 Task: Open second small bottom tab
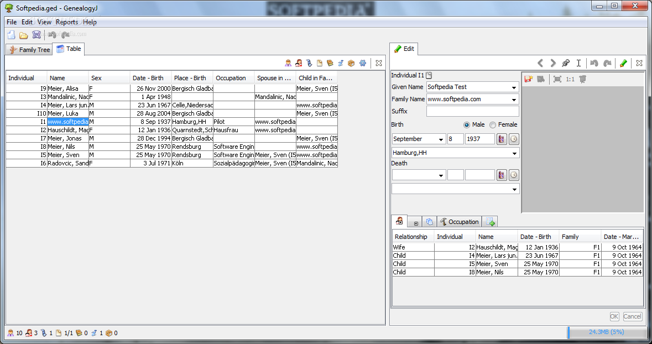415,222
